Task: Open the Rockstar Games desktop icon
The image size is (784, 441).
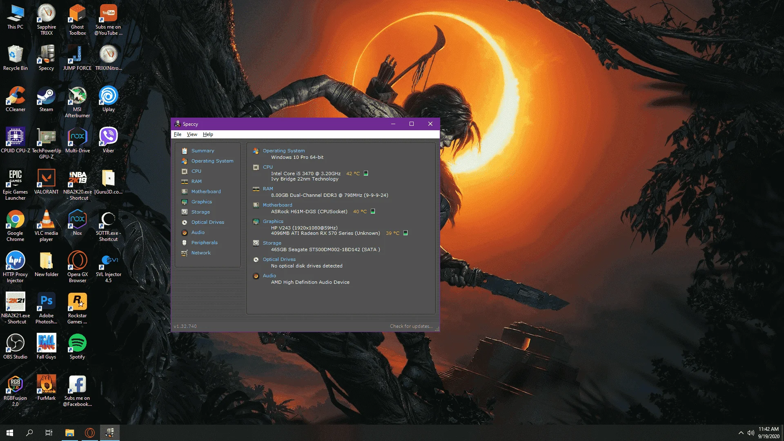Action: [x=77, y=308]
